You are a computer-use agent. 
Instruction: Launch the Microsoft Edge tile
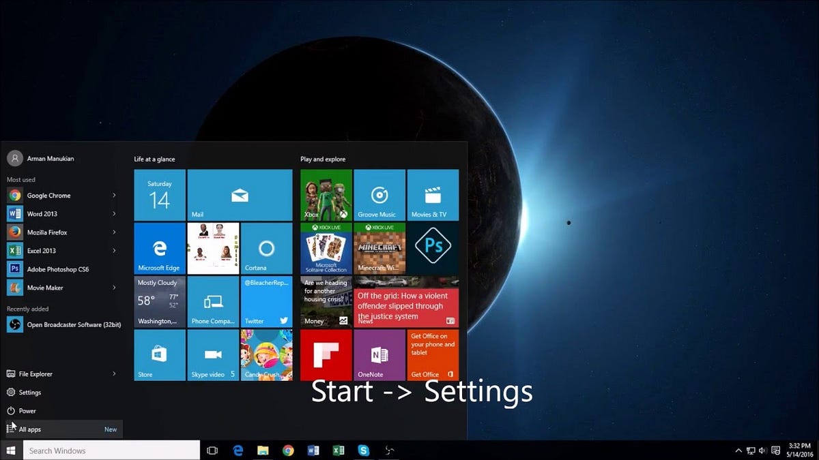pyautogui.click(x=160, y=248)
